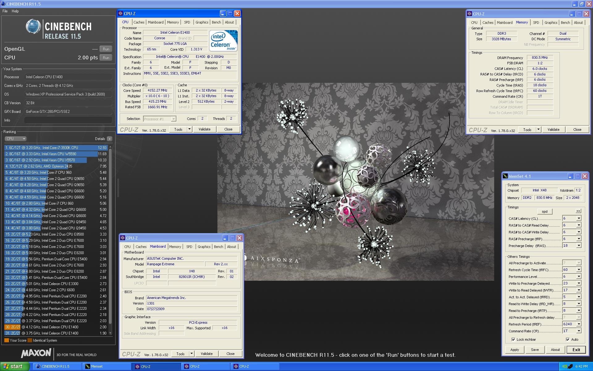Select ranking row 30 Celeron E1400 at 4.12 GHz

pos(56,327)
